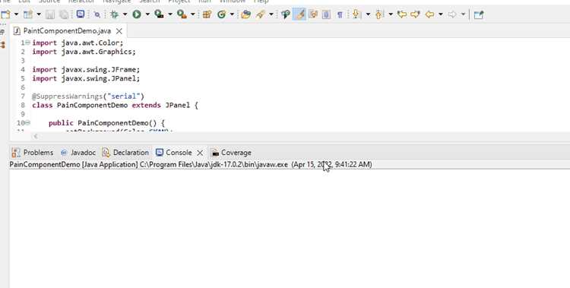Image resolution: width=570 pixels, height=288 pixels.
Task: Click the Open Type folder icon
Action: coord(246,14)
